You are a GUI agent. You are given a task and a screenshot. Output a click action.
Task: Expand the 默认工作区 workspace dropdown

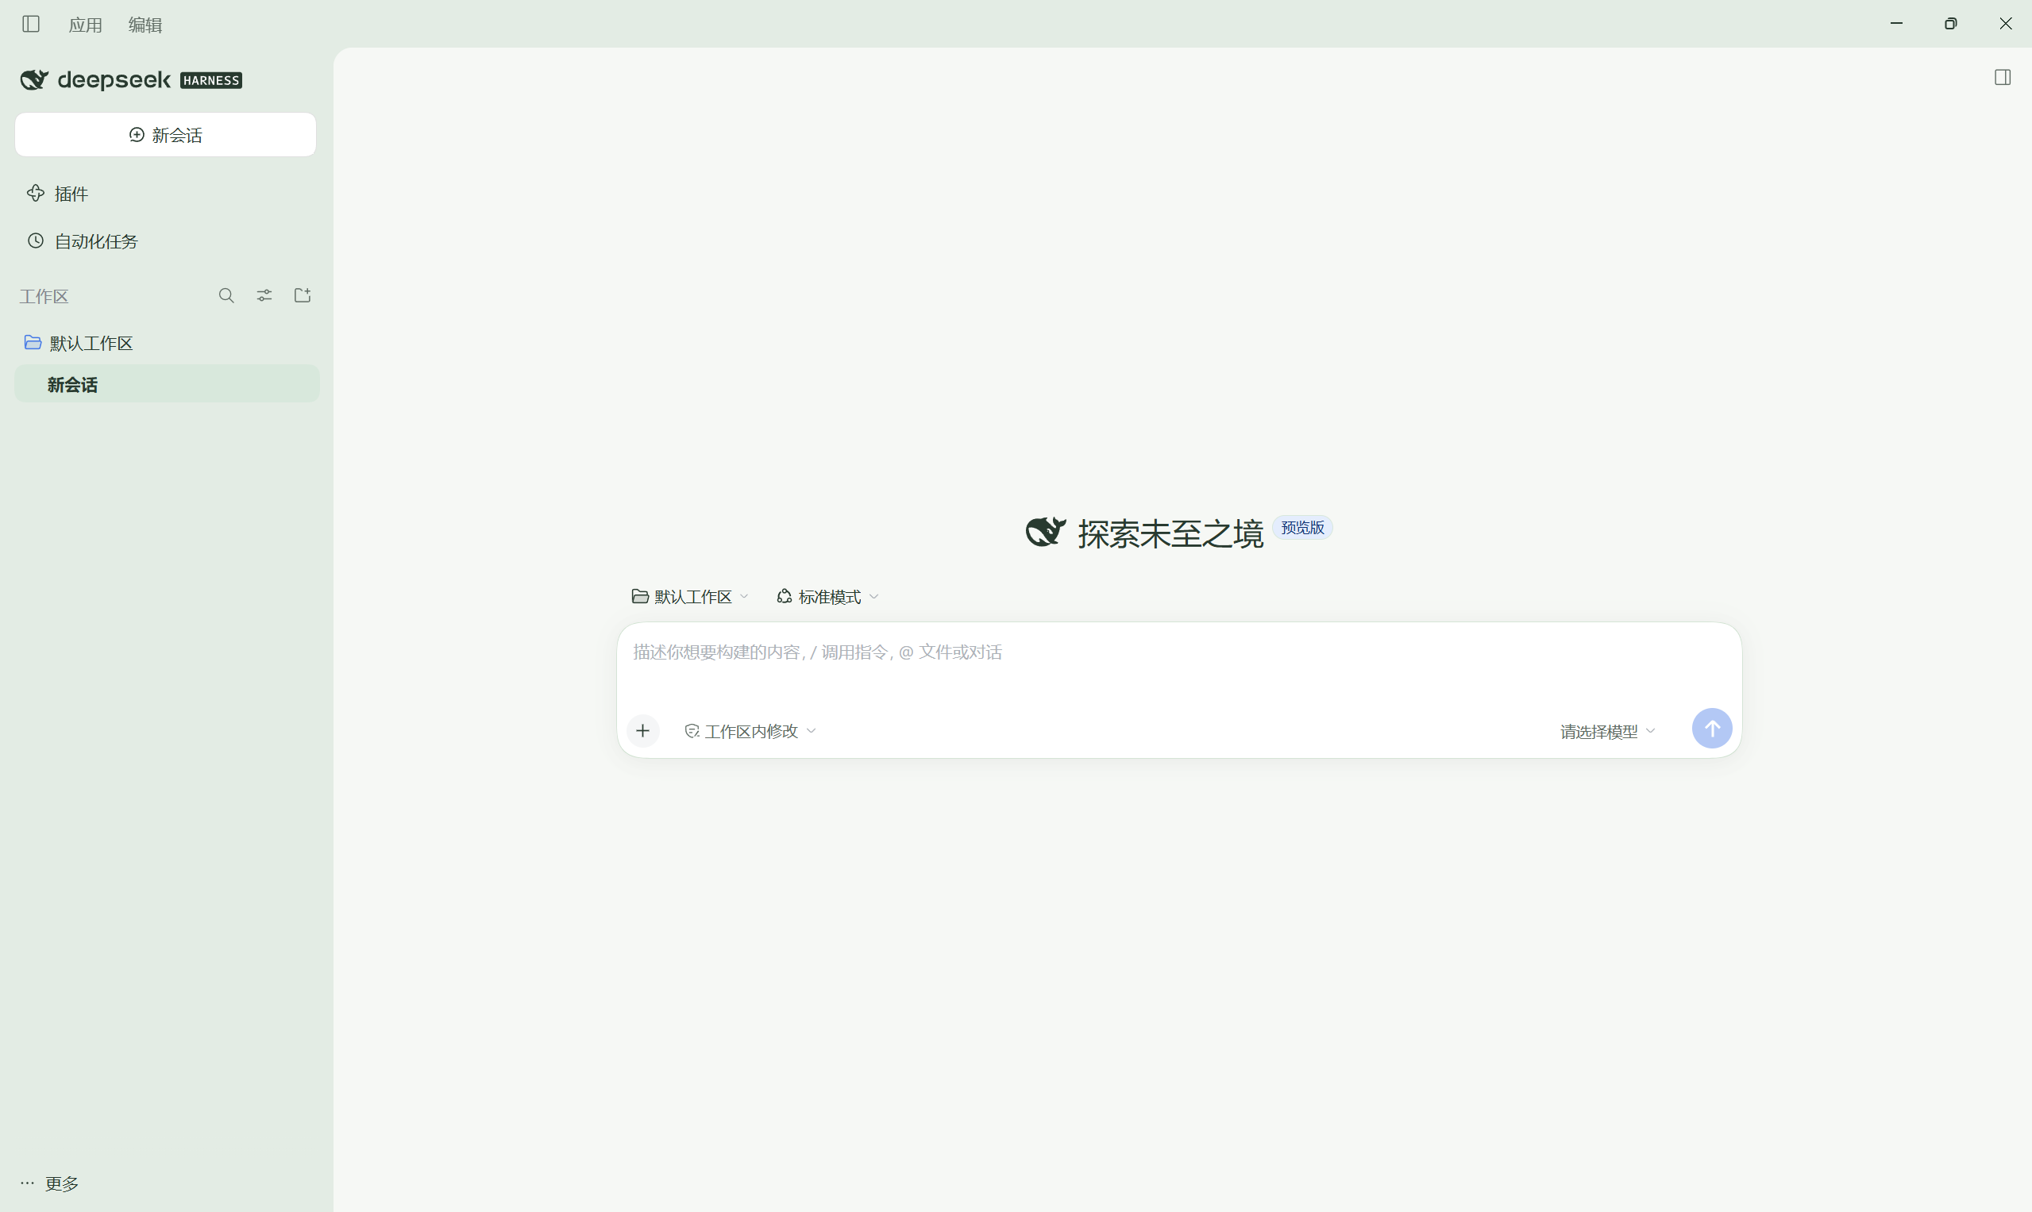[690, 597]
